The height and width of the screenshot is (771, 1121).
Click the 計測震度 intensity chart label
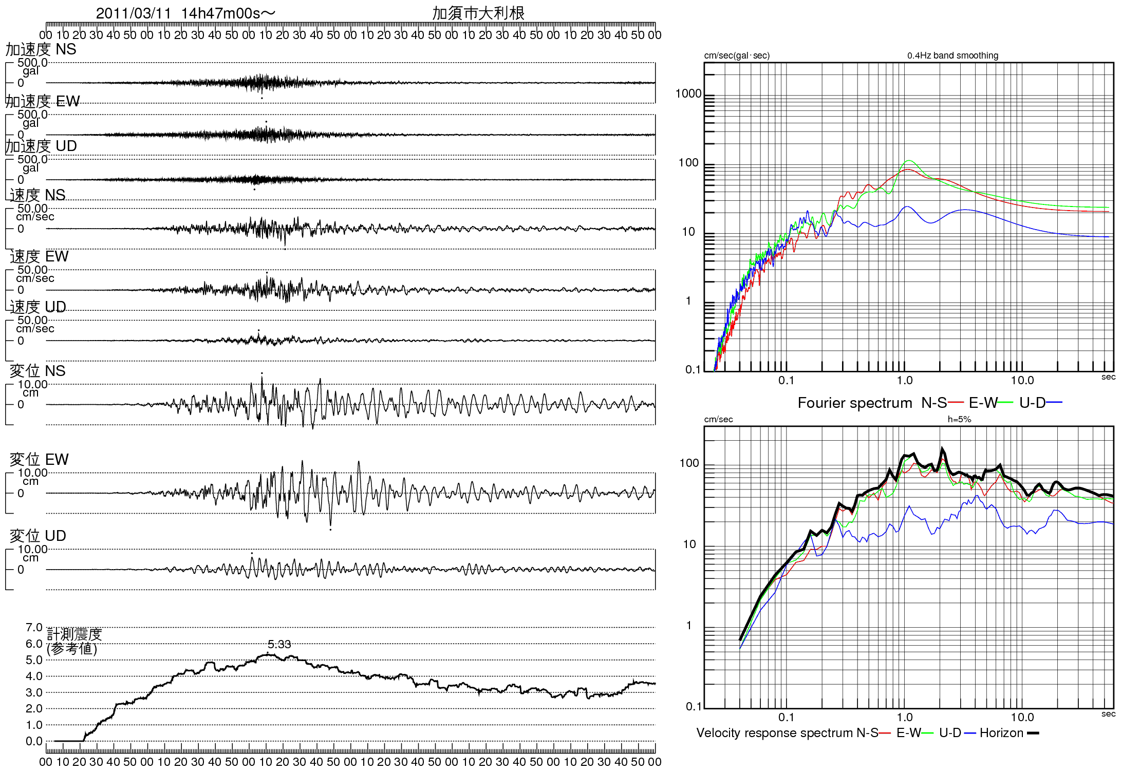pos(74,634)
